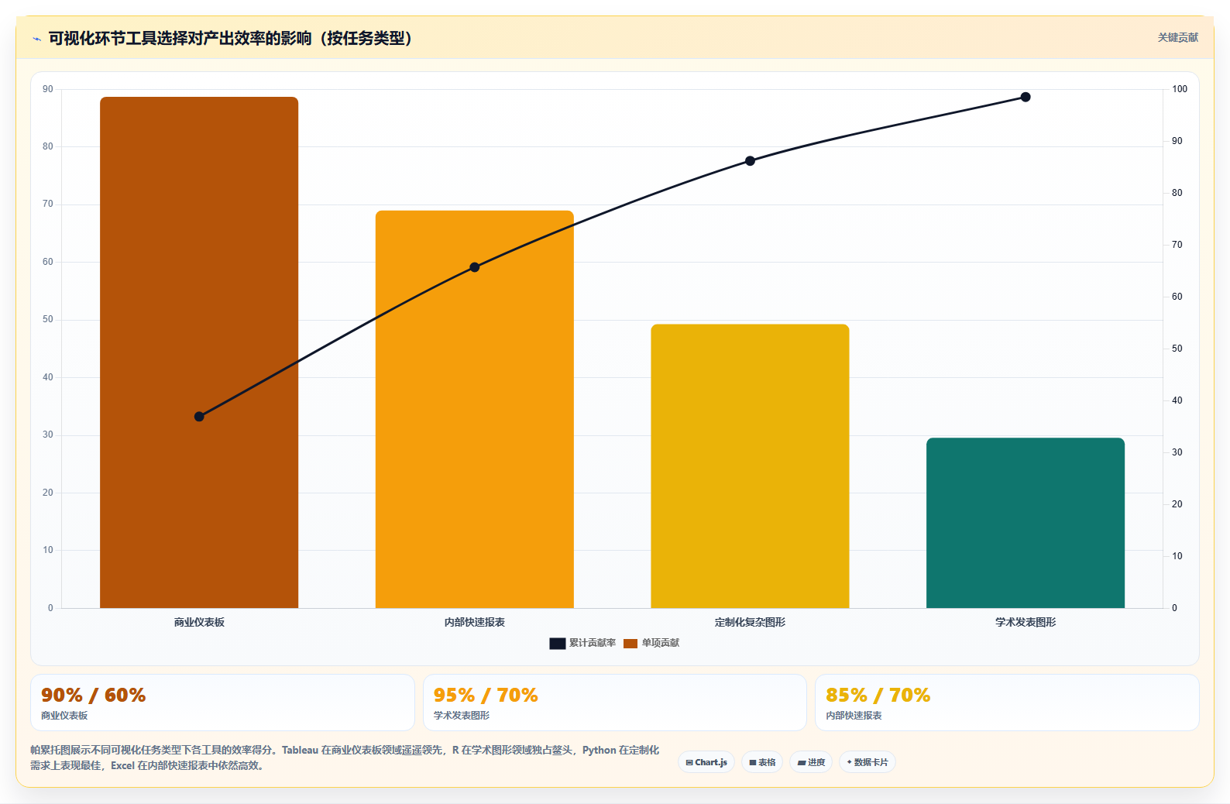Click the 单项贡献 legend label
This screenshot has height=804, width=1230.
pos(661,643)
